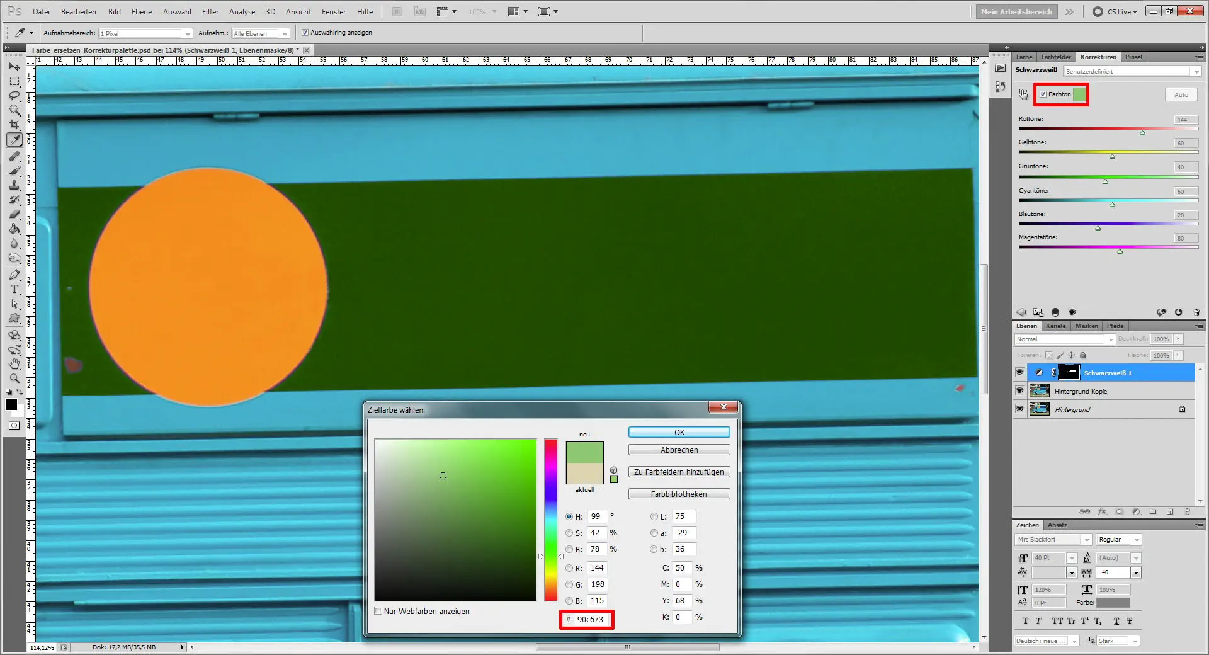
Task: Click the Farbbibliotheken button
Action: point(678,494)
